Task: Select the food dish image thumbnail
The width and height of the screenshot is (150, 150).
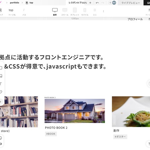Action: coord(131,112)
